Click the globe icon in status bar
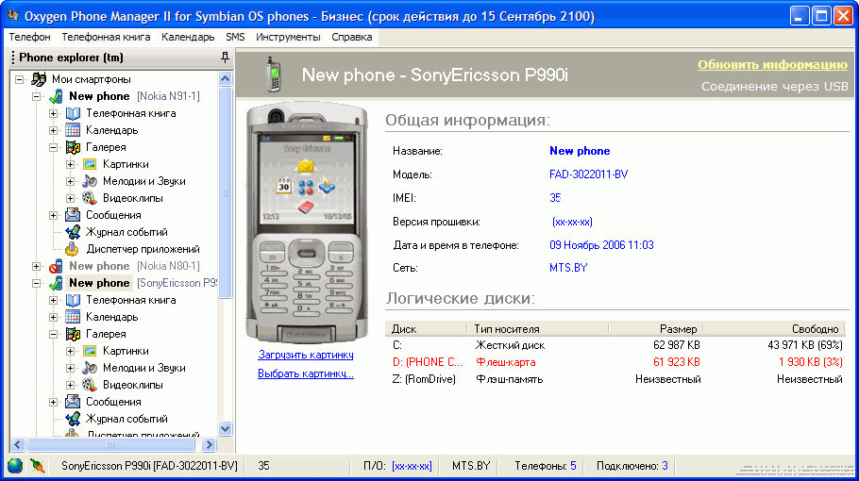This screenshot has width=859, height=481. point(15,466)
